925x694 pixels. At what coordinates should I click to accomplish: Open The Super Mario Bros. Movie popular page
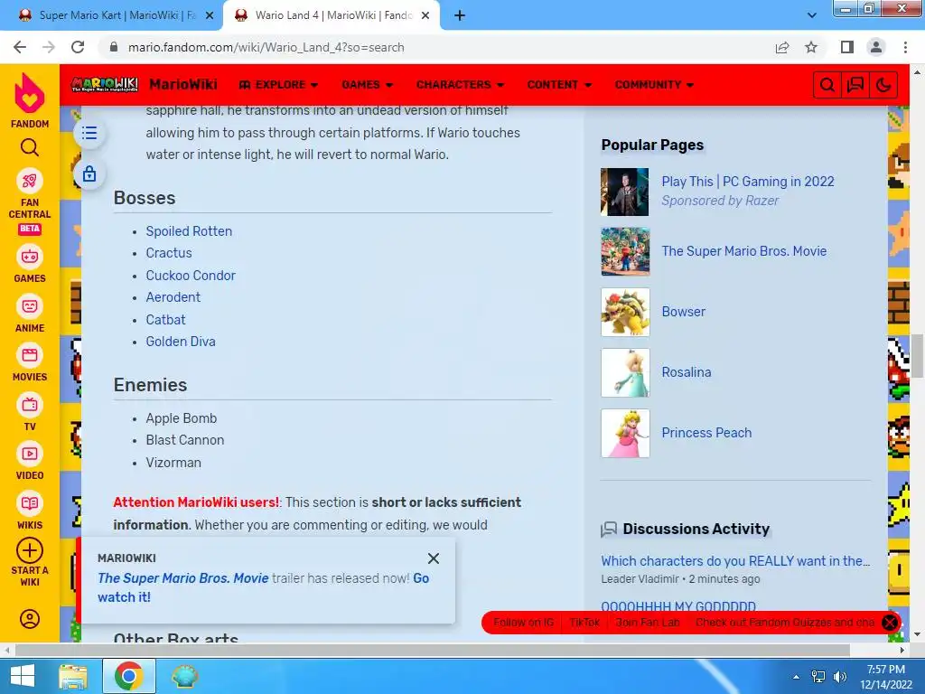(743, 251)
